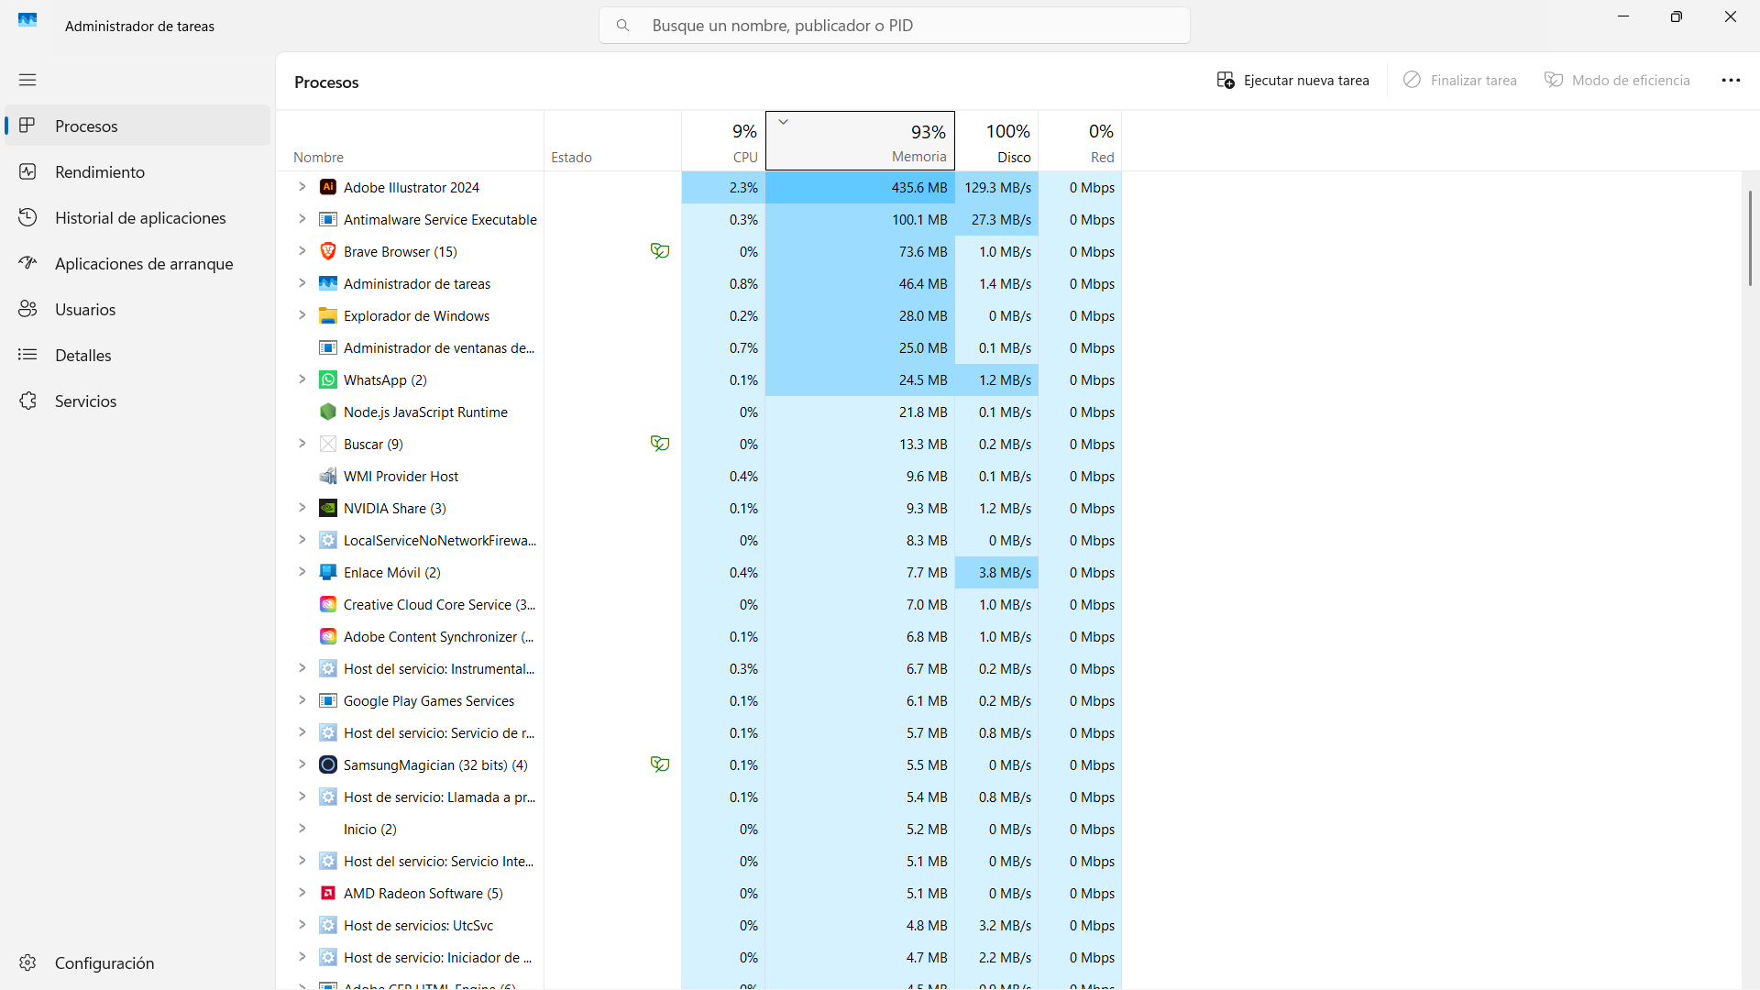Image resolution: width=1760 pixels, height=990 pixels.
Task: Expand the Adobe Illustrator 2024 process
Action: pos(302,187)
